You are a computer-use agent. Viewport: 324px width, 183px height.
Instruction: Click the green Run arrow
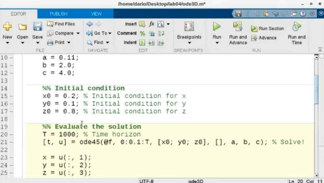[217, 26]
